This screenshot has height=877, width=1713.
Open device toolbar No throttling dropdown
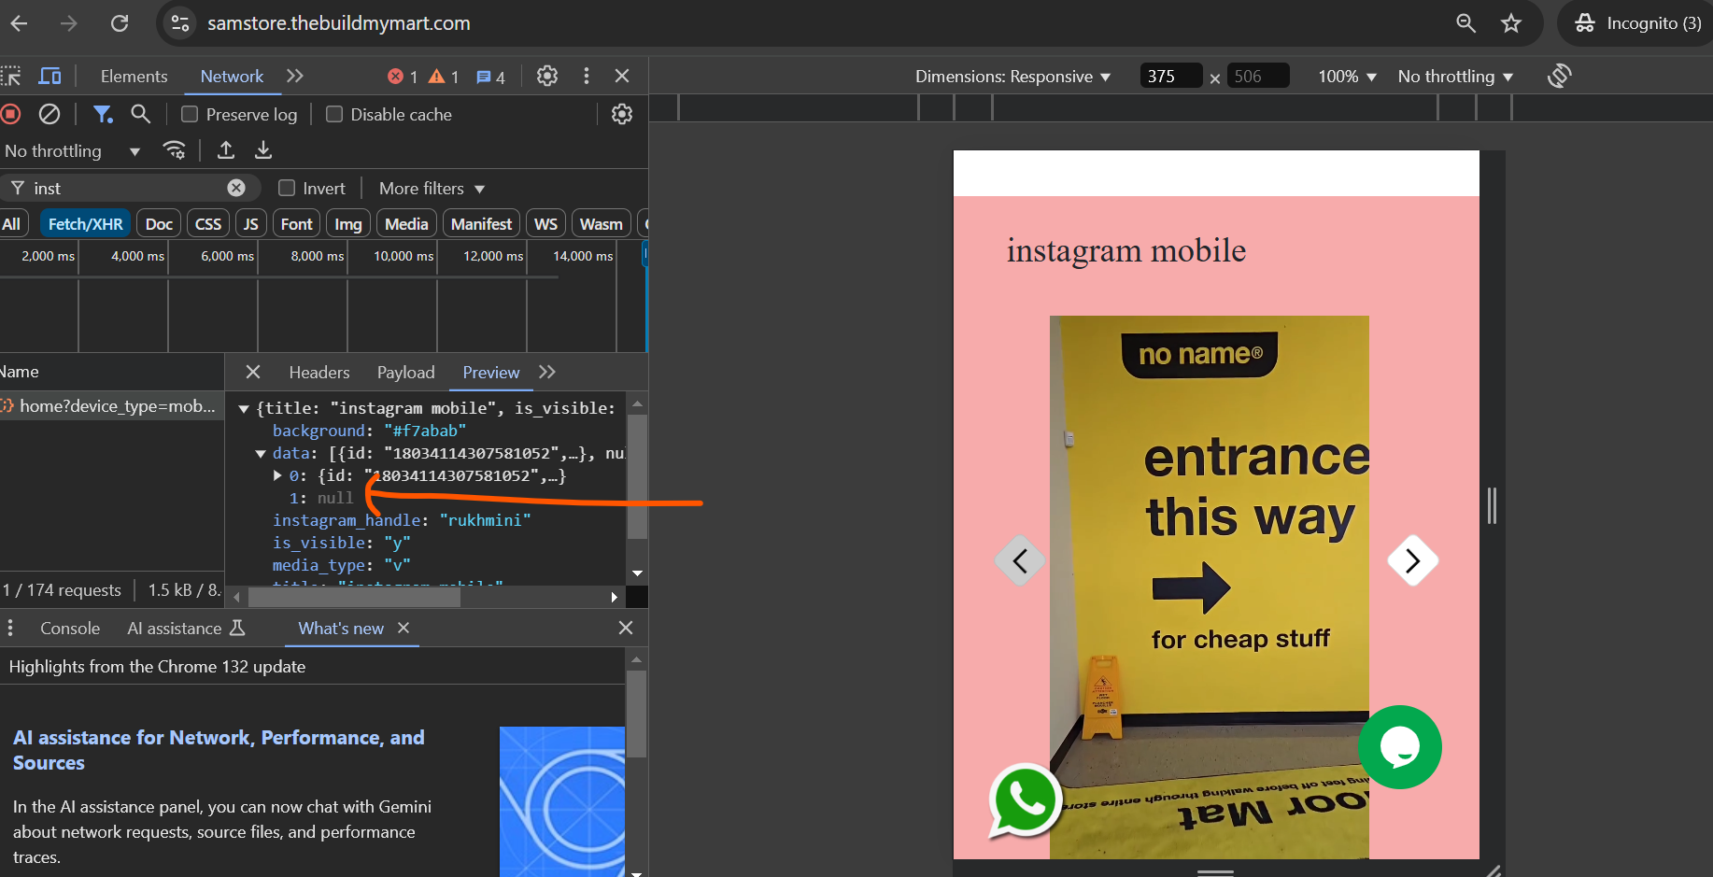pos(1455,77)
